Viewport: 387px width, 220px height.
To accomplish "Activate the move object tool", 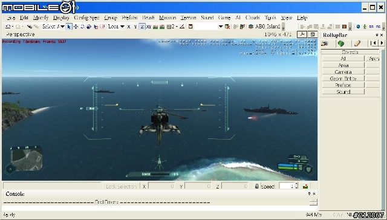I will pos(76,27).
